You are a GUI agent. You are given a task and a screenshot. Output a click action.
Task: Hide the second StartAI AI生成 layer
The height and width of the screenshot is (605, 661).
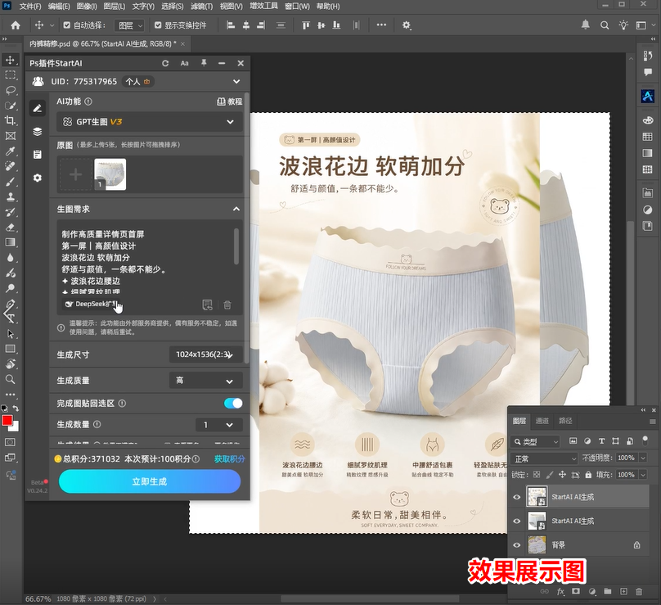coord(517,521)
